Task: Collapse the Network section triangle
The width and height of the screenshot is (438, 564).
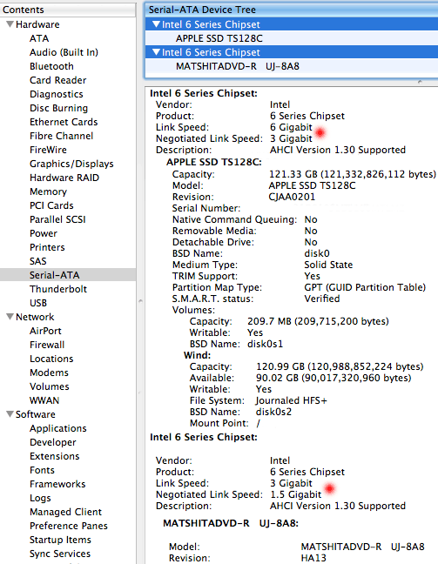Action: pyautogui.click(x=10, y=317)
